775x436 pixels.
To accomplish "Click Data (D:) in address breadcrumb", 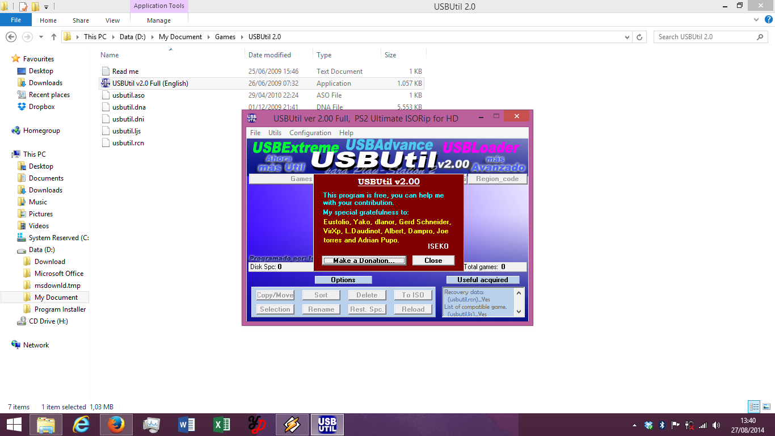I will coord(133,37).
